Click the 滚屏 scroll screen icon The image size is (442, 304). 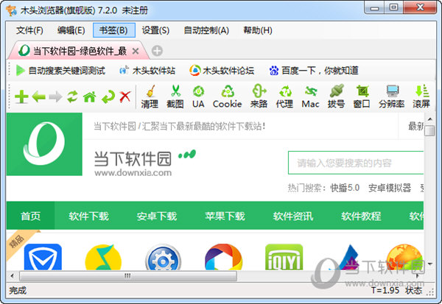(421, 96)
